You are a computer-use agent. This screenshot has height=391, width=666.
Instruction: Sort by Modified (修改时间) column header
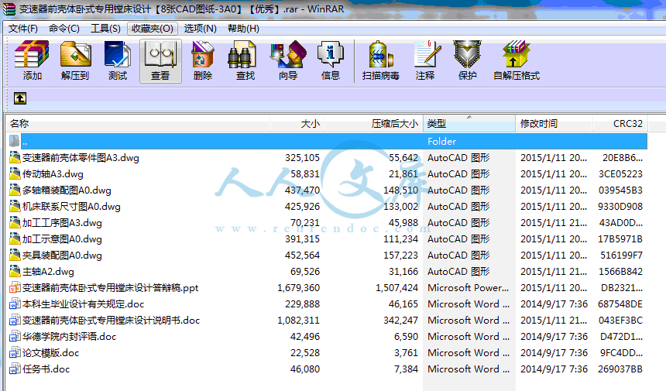coord(554,124)
